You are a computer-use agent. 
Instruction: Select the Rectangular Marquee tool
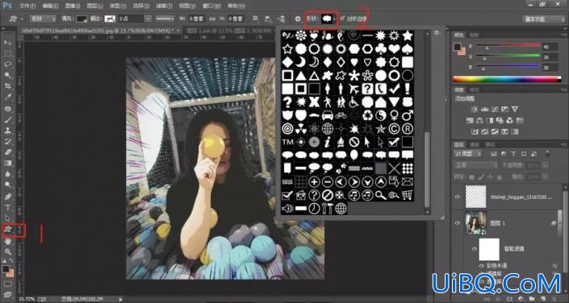7,54
